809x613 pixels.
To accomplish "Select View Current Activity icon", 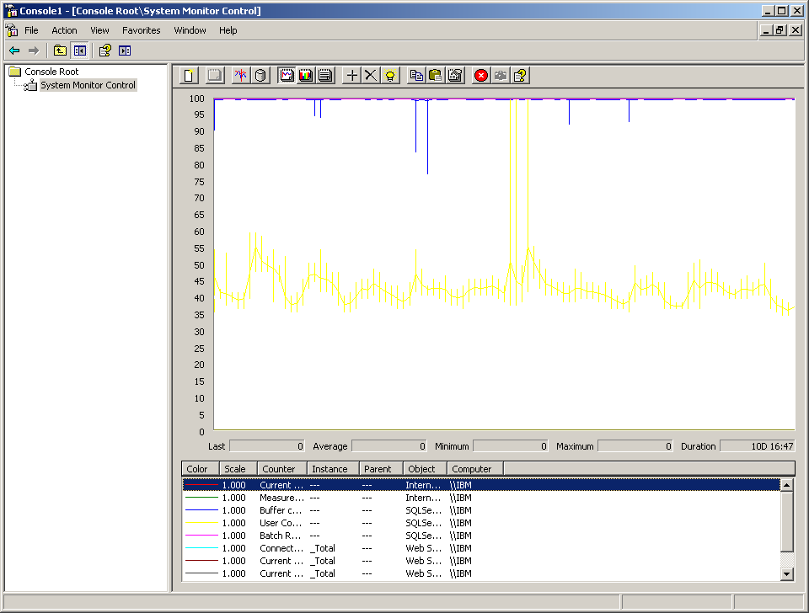I will tap(240, 76).
